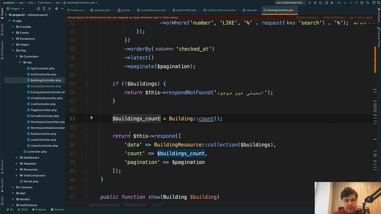Click the Run configuration play icon
The height and width of the screenshot is (214, 381).
[310, 2]
